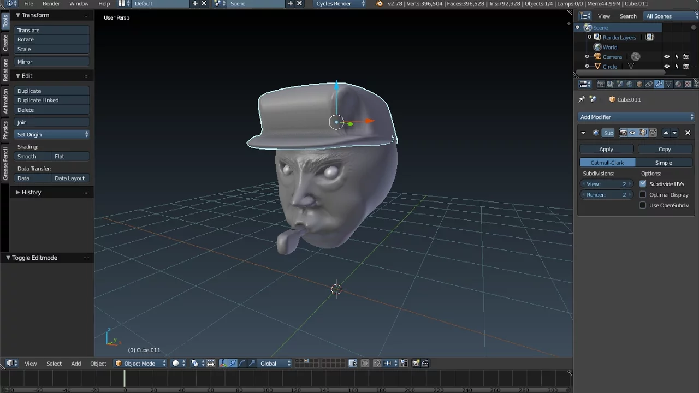
Task: Open the World properties tab icon
Action: tap(630, 84)
